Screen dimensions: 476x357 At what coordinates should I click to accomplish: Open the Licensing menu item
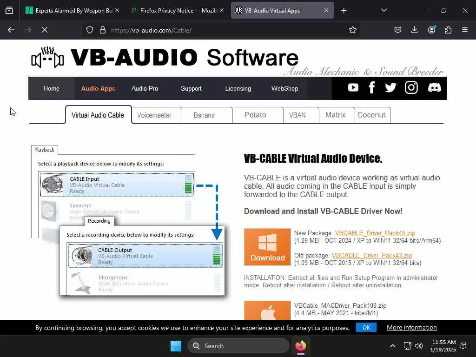click(238, 88)
